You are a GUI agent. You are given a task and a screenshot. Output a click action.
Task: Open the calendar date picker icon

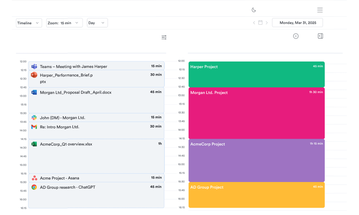pos(260,23)
